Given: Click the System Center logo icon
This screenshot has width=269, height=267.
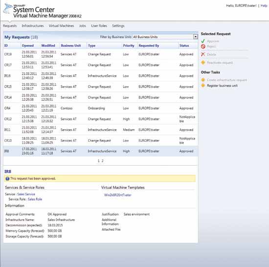Looking at the screenshot, I should pos(8,9).
